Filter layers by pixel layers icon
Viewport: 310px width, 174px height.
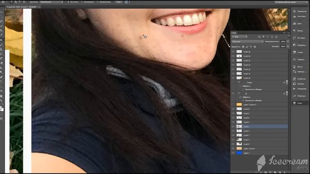tap(259, 37)
